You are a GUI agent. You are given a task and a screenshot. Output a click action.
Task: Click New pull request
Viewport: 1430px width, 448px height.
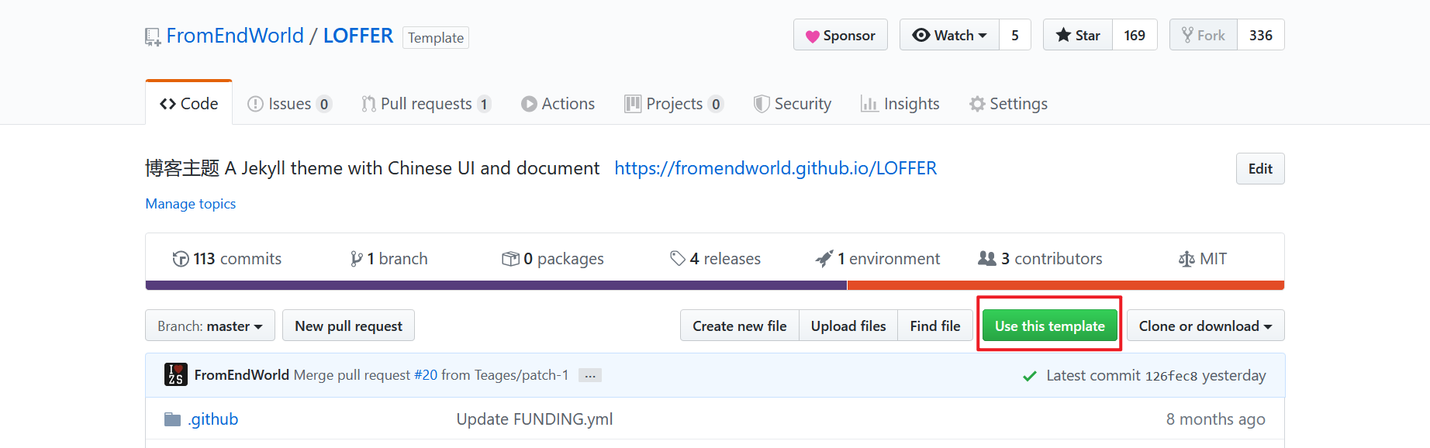(349, 326)
